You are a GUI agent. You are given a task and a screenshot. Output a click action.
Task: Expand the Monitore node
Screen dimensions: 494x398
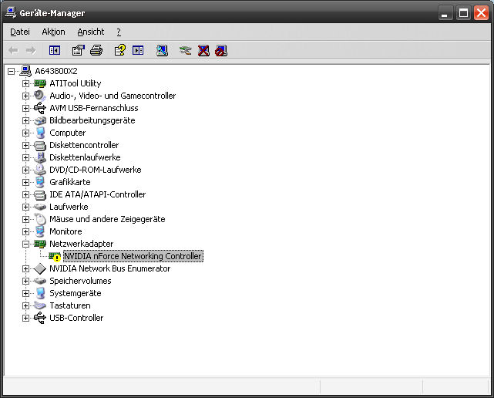click(26, 231)
